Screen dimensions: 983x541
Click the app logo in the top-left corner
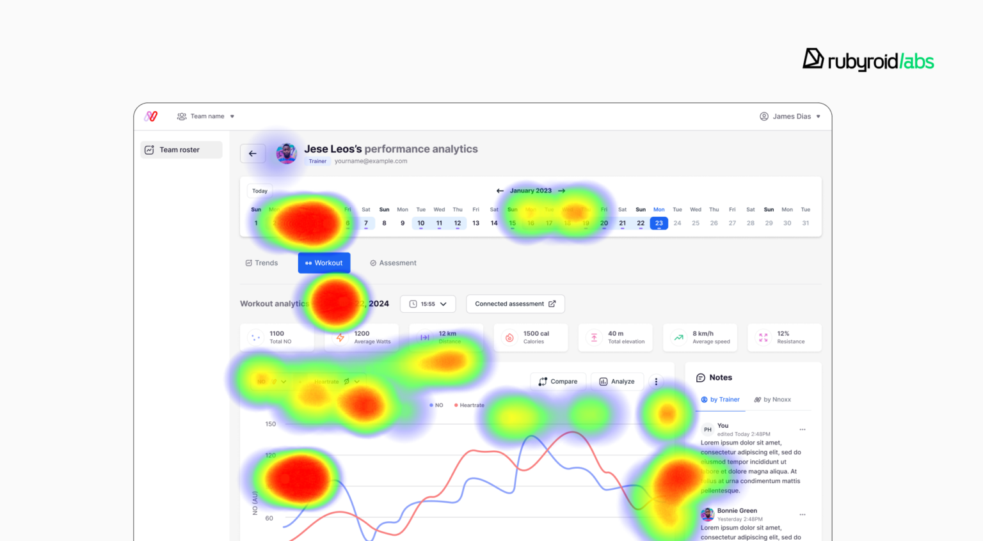[151, 116]
